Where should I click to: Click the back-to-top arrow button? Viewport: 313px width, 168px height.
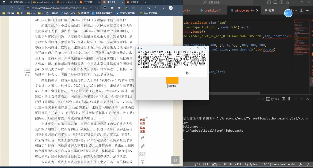point(175,160)
